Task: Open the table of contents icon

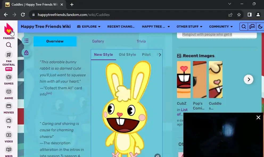Action: tap(26, 41)
